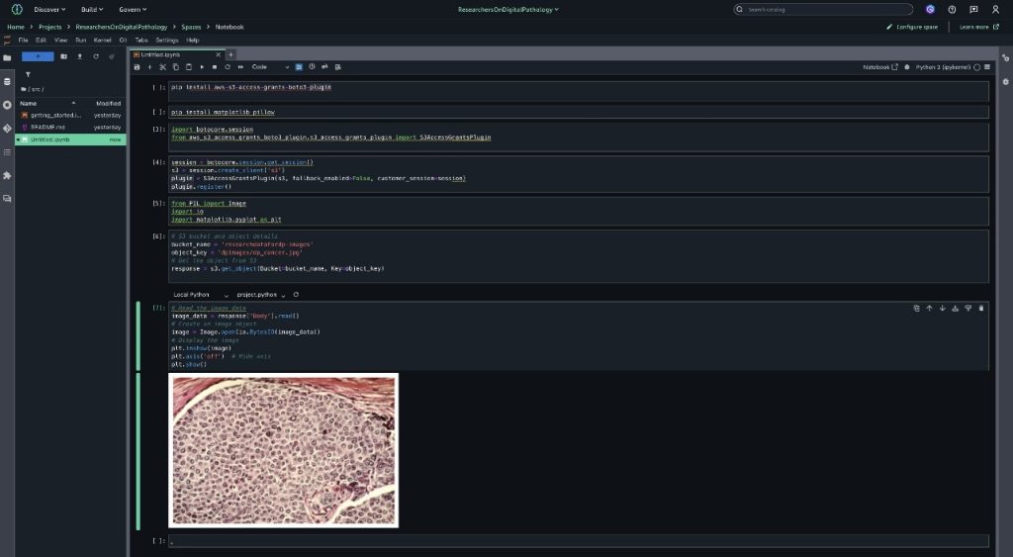
Task: Add a new tab with the plus next to Untitled.ipynb
Action: click(230, 55)
